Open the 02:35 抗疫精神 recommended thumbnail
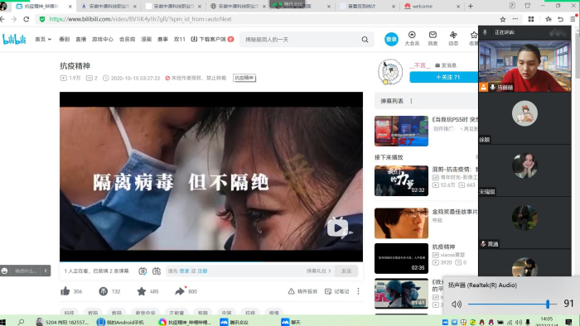Image resolution: width=580 pixels, height=326 pixels. 401,258
